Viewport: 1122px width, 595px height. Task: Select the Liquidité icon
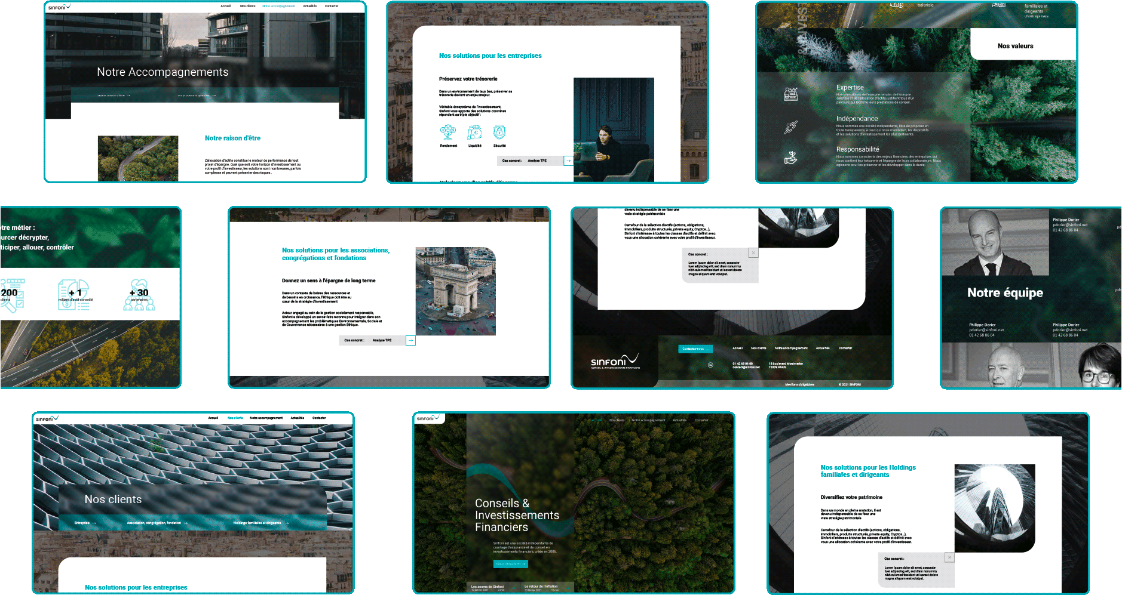coord(474,132)
